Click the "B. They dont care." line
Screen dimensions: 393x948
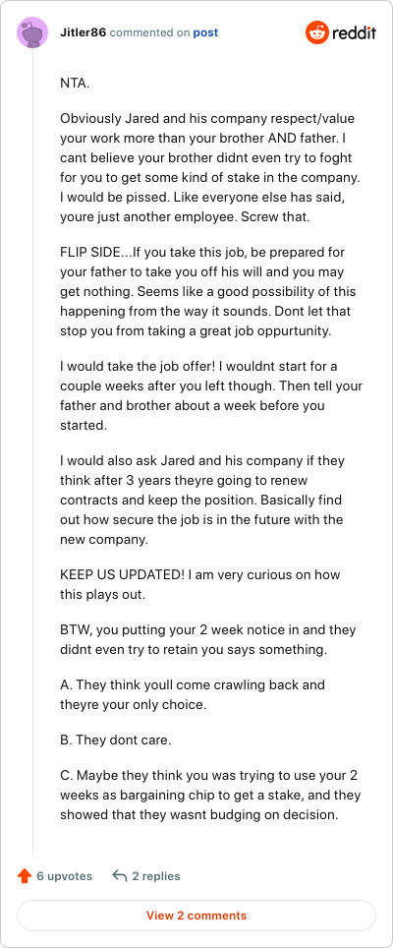click(x=115, y=741)
